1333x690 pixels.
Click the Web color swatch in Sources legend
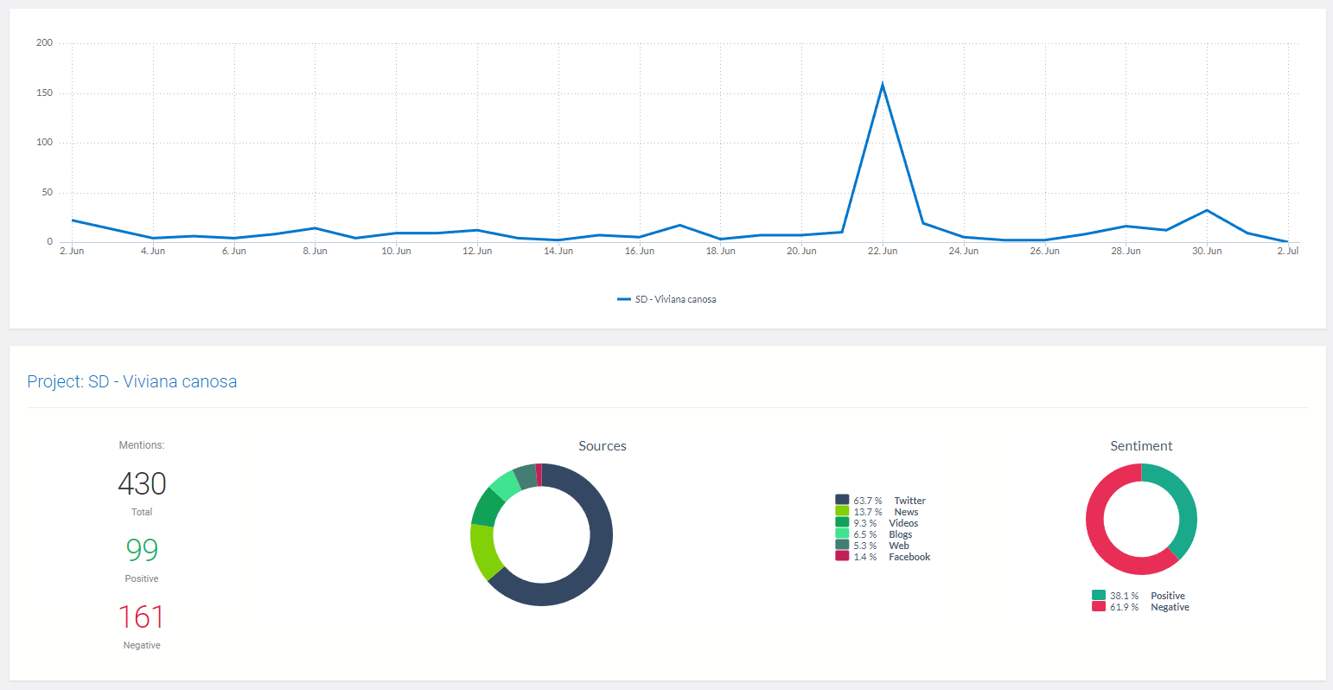(842, 545)
